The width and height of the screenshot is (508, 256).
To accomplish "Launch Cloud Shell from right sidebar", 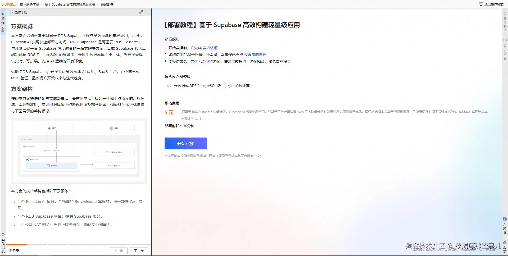I will pyautogui.click(x=505, y=49).
